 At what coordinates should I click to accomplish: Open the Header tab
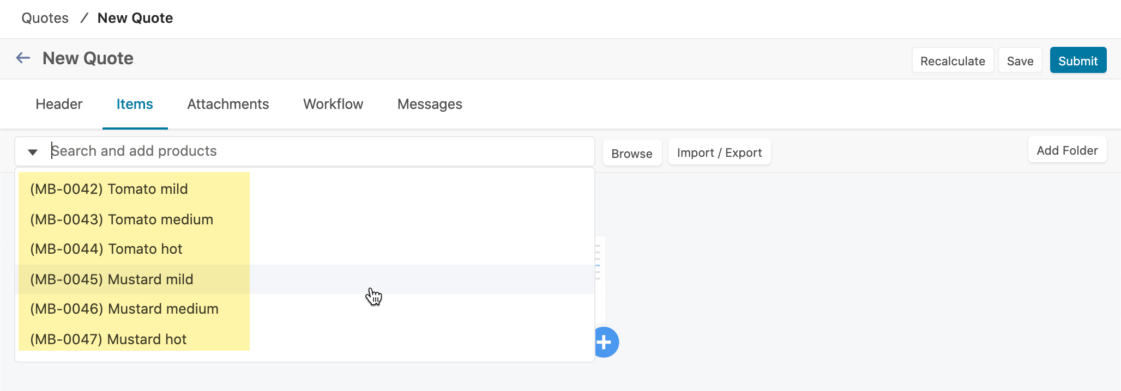[59, 104]
